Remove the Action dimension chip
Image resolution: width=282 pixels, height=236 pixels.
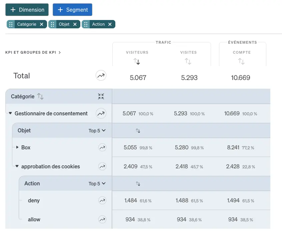pos(110,24)
